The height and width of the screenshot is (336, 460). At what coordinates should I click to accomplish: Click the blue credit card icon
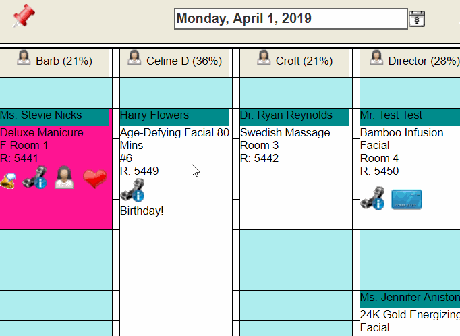(407, 200)
